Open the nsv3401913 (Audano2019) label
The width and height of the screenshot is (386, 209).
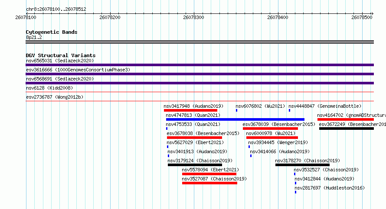pos(197,151)
